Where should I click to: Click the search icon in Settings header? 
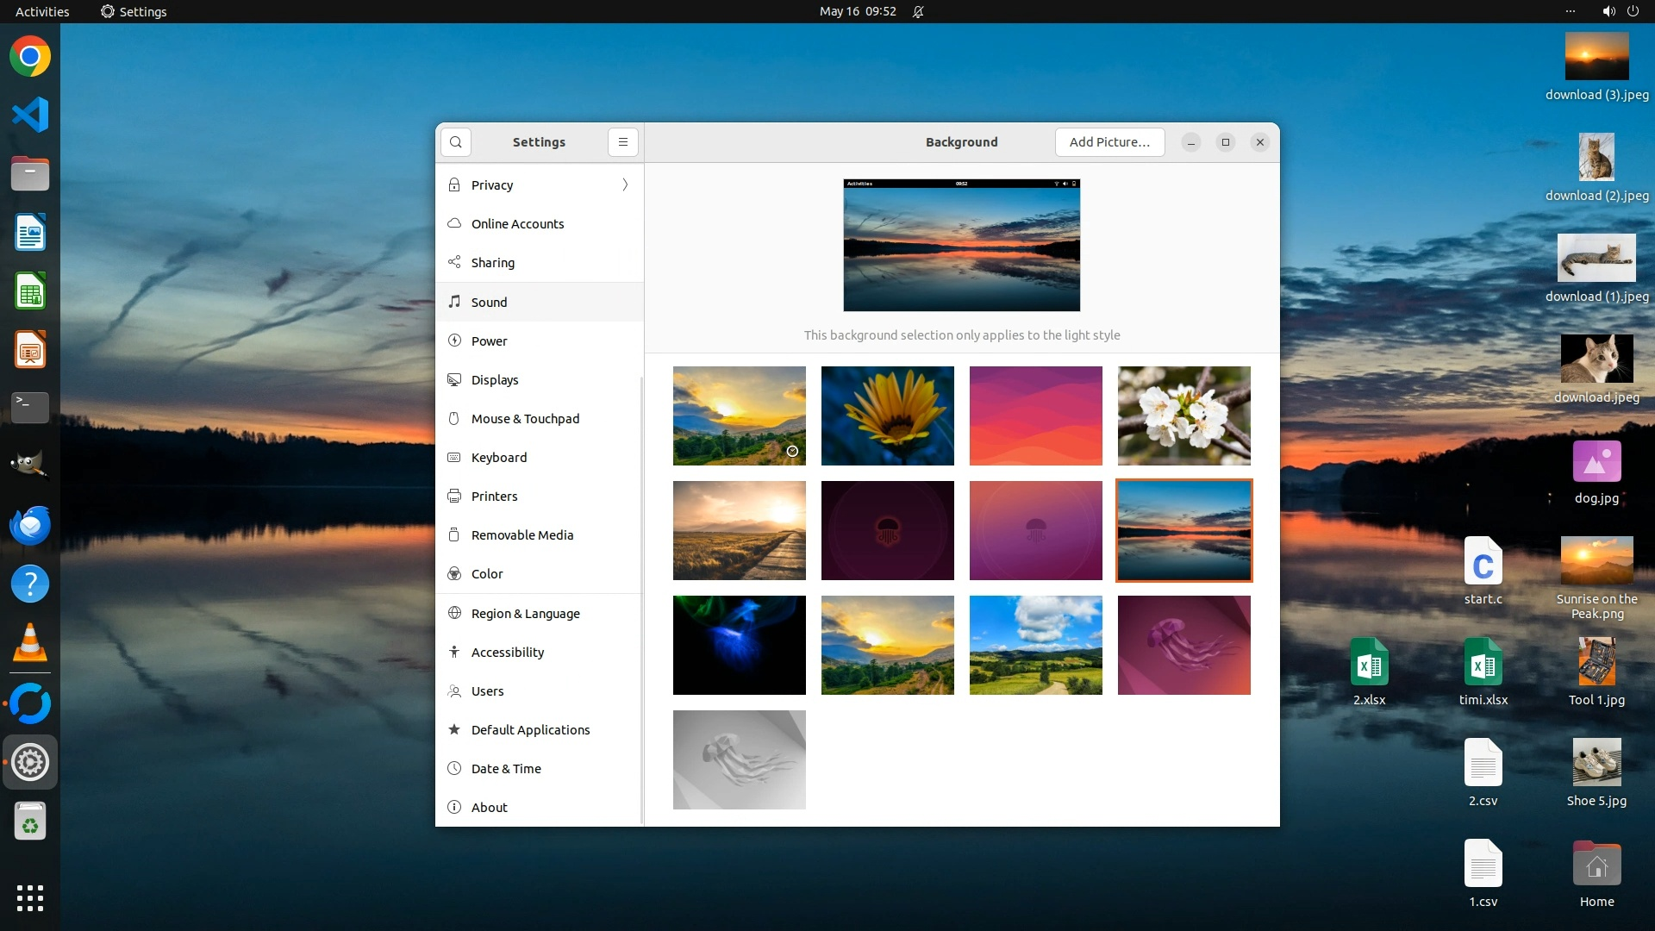click(x=455, y=142)
